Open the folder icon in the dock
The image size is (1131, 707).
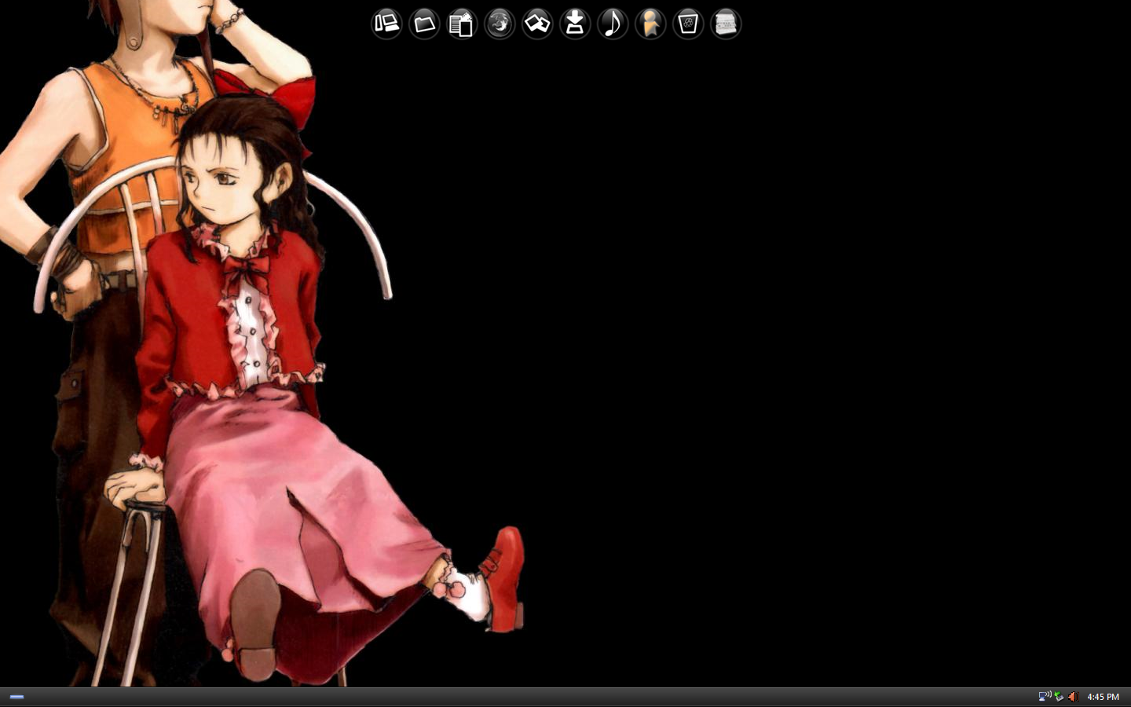[x=424, y=24]
